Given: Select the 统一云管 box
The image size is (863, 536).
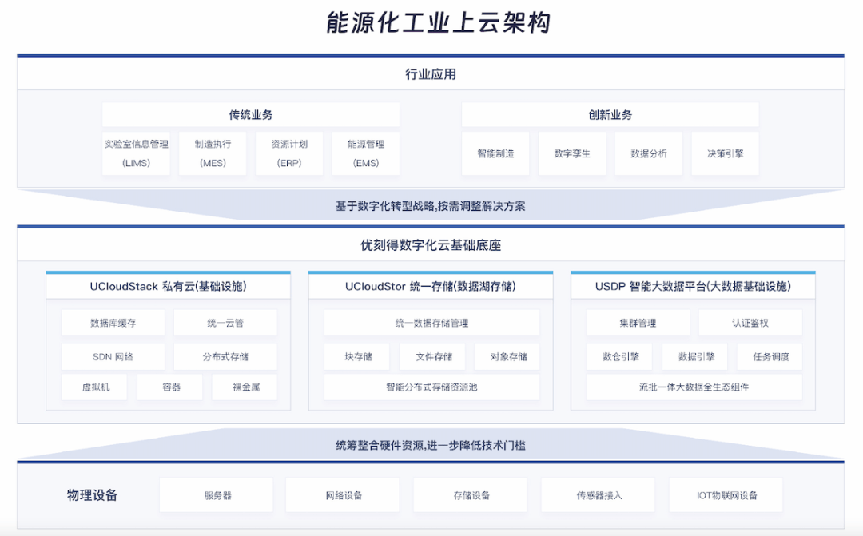Looking at the screenshot, I should click(225, 323).
